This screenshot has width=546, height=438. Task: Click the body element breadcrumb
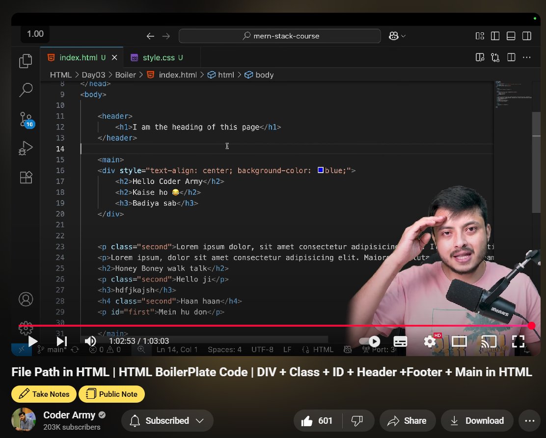tap(259, 75)
